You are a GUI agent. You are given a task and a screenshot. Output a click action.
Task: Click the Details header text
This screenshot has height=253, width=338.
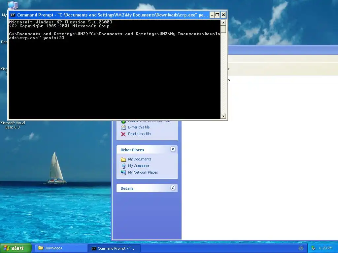tap(127, 188)
